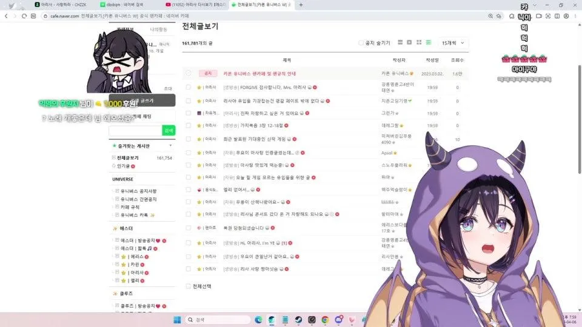Open the 카페 채팅 link

click(142, 116)
